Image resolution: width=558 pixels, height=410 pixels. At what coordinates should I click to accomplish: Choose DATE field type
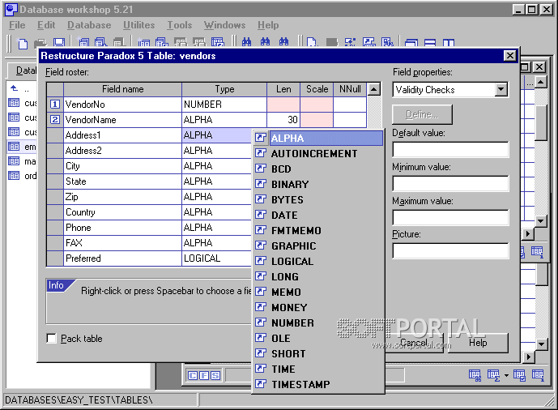[318, 215]
